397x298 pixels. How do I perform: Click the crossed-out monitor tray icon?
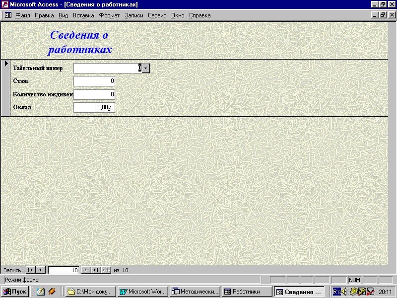click(x=371, y=292)
